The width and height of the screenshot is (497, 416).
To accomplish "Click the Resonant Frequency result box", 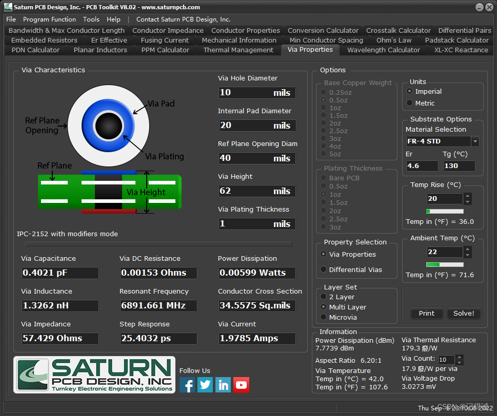I will click(x=158, y=305).
